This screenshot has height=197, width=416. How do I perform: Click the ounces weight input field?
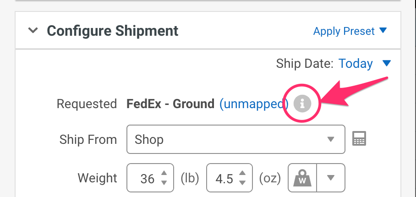click(x=224, y=178)
